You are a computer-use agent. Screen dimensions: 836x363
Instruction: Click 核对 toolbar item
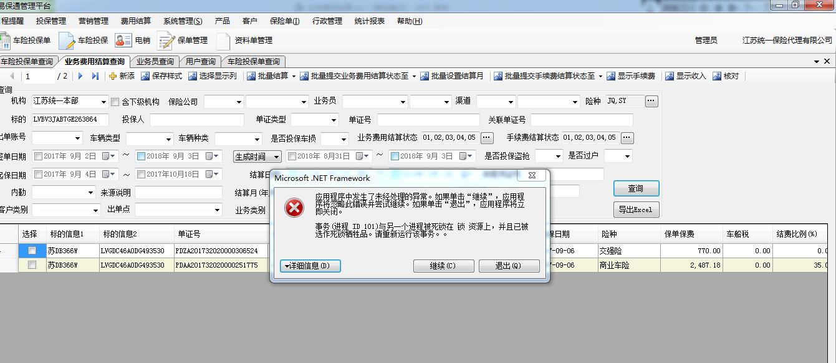pyautogui.click(x=726, y=76)
